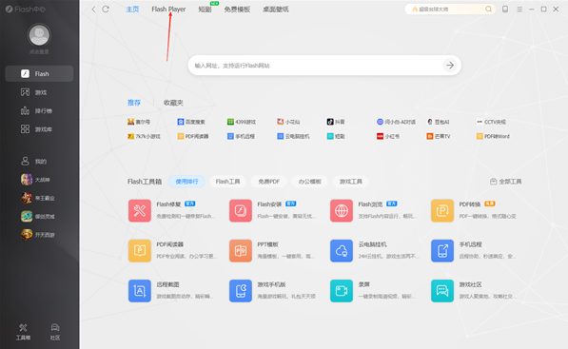
Task: Switch to the Flash Player top tab
Action: tap(168, 10)
